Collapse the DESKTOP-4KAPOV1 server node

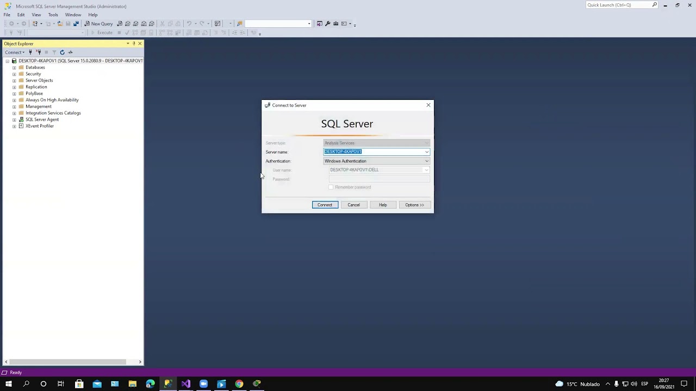pyautogui.click(x=7, y=61)
